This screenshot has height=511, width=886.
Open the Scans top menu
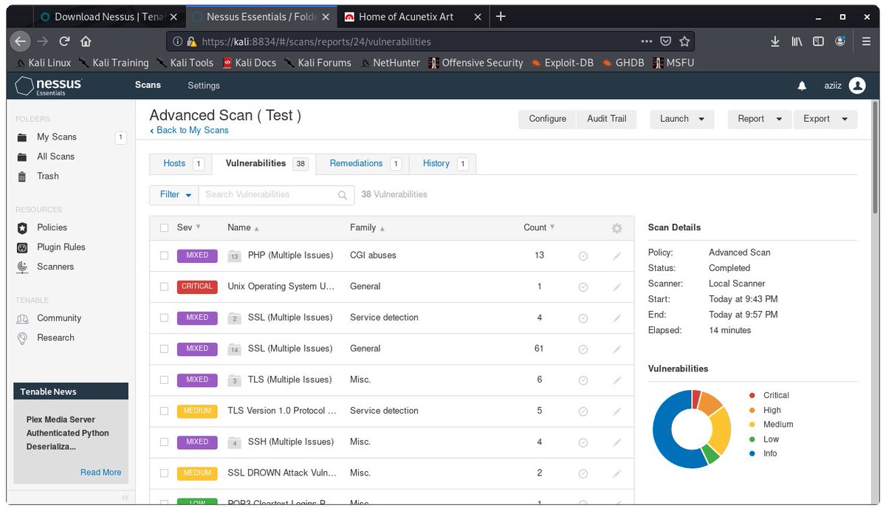[x=148, y=85]
